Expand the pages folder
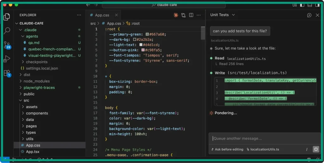The height and width of the screenshot is (163, 324). tap(23, 126)
